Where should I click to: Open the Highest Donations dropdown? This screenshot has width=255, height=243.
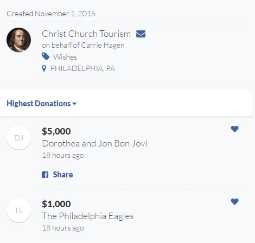click(x=42, y=104)
